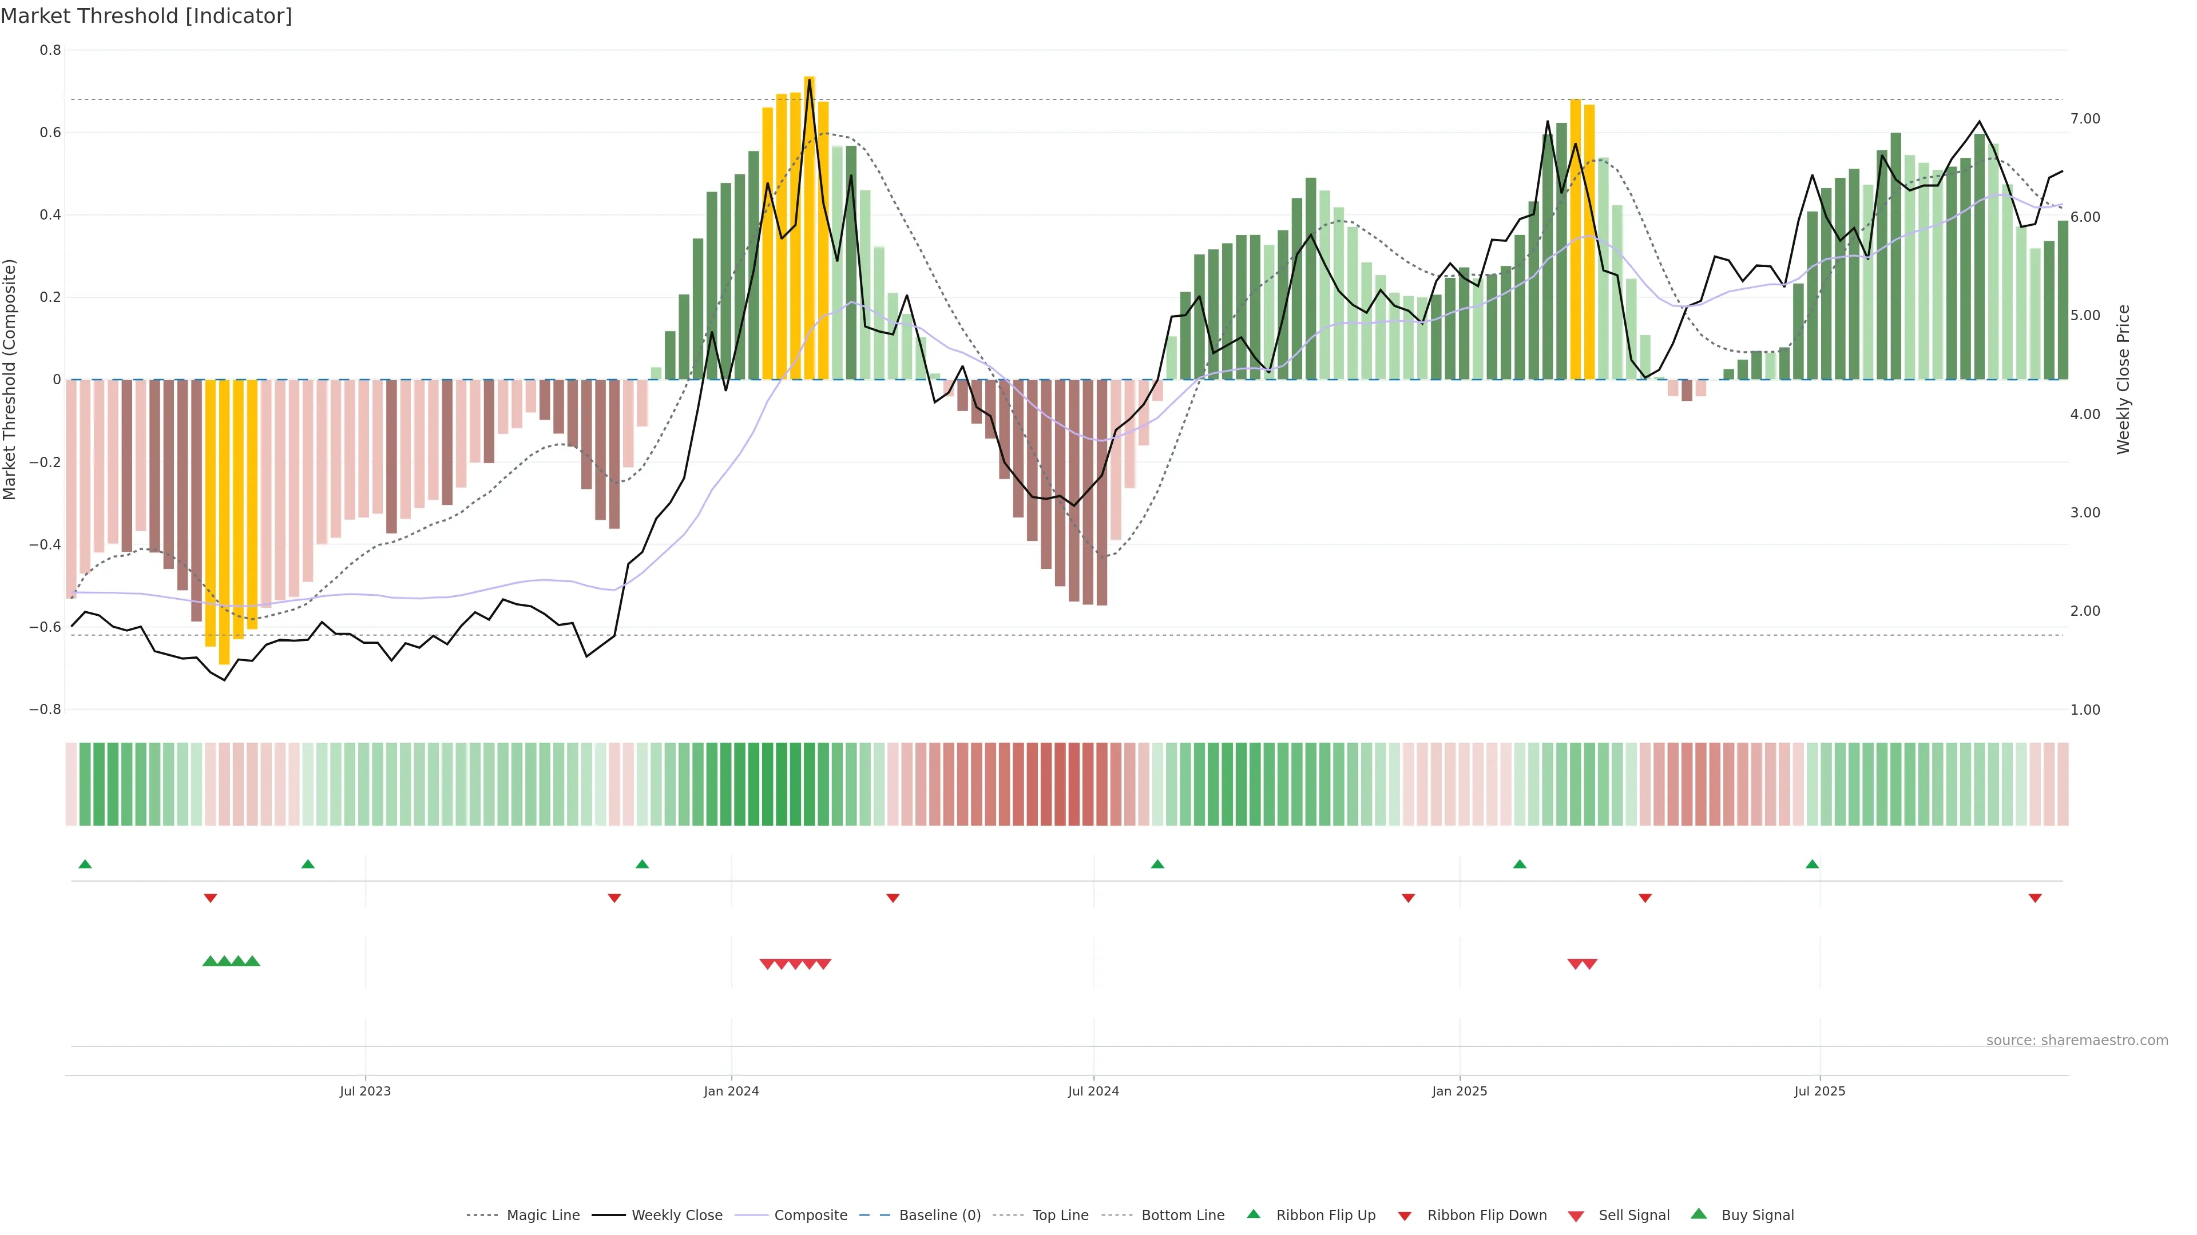Click the first Ribbon Flip Up marker
This screenshot has width=2197, height=1235.
tap(85, 865)
